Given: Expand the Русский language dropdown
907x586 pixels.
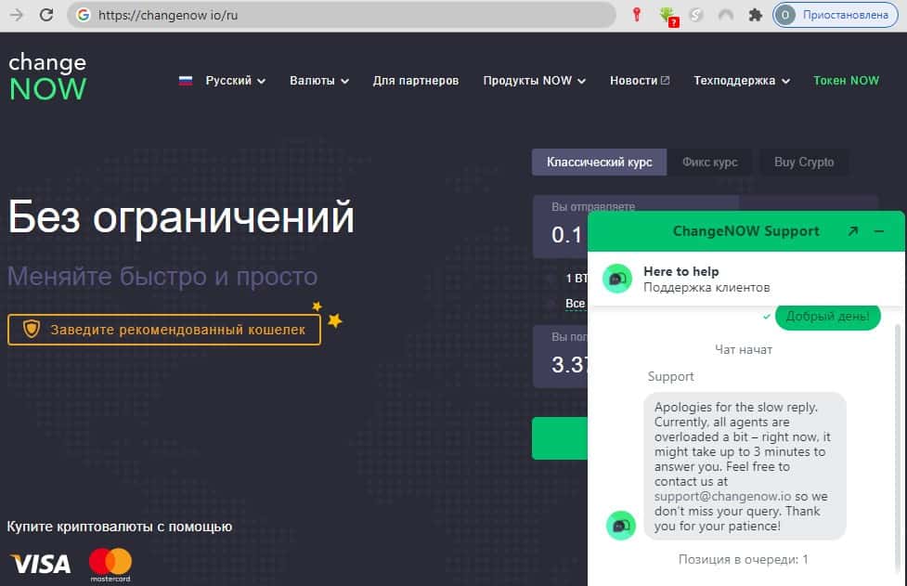Looking at the screenshot, I should (x=236, y=81).
